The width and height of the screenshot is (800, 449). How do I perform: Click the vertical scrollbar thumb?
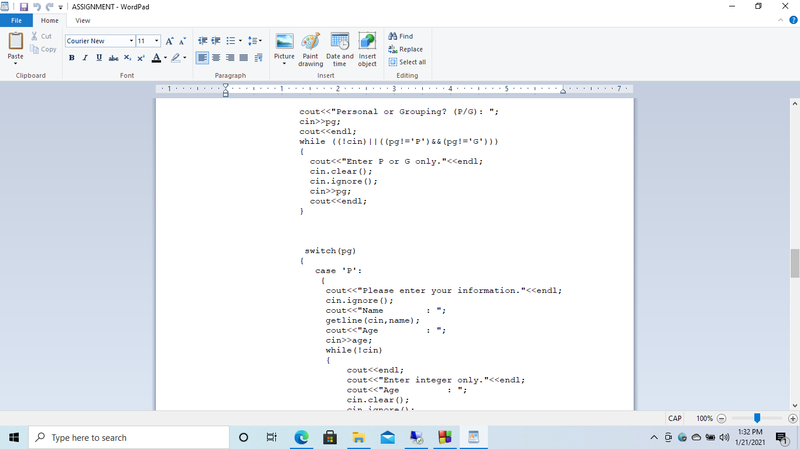click(795, 264)
